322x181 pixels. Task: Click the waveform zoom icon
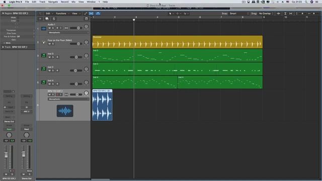click(x=278, y=14)
